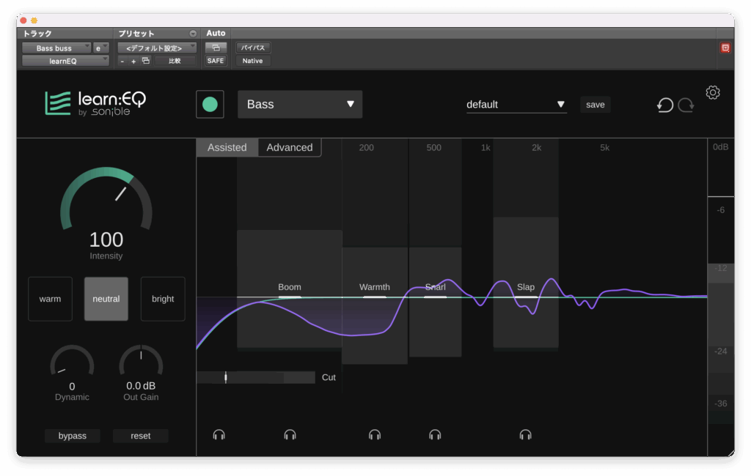Screen dimensions: 751x476
Task: Click the 0.0 dB out gain value
Action: click(x=141, y=386)
